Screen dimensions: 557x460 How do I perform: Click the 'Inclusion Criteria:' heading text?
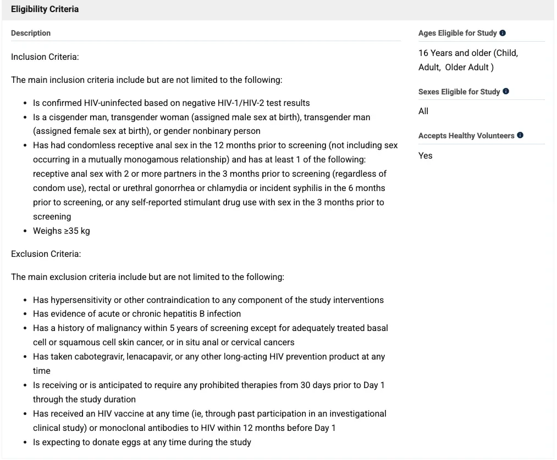pos(45,57)
